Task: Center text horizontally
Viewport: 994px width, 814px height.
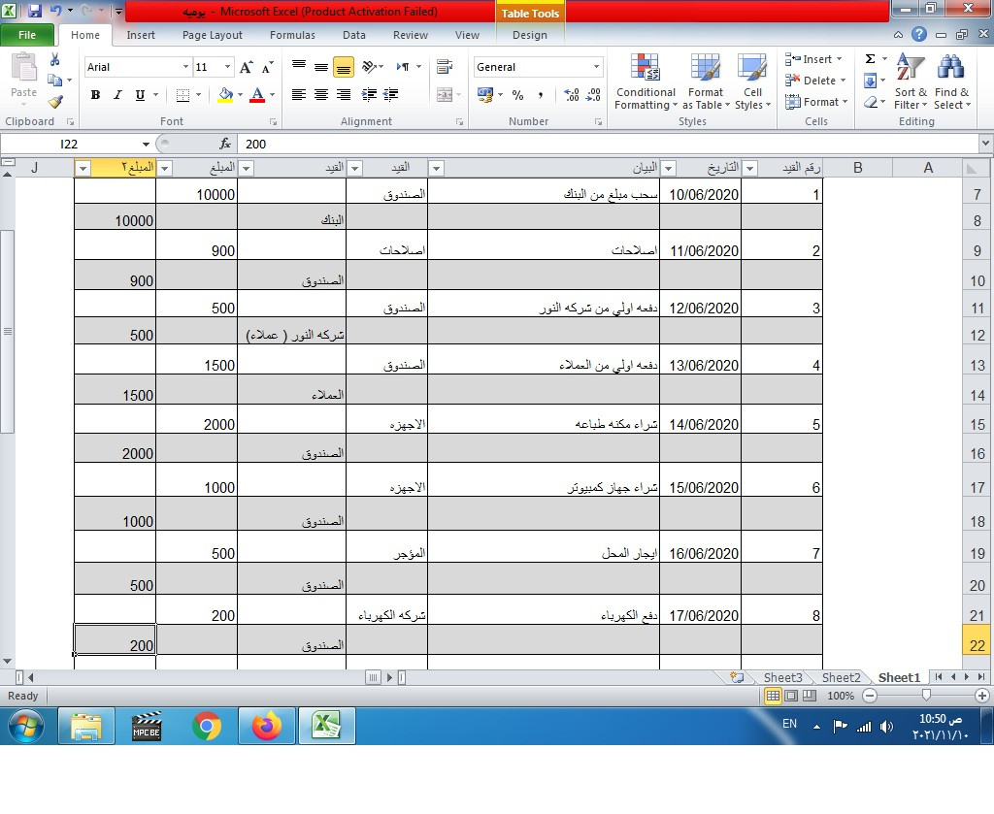Action: tap(321, 95)
